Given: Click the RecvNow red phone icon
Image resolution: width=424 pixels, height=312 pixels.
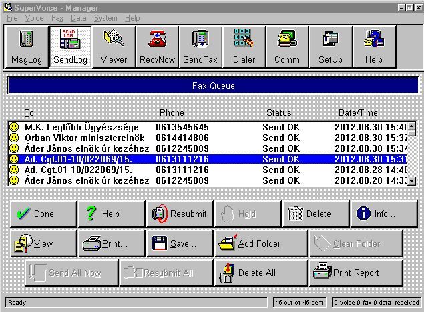Looking at the screenshot, I should click(x=157, y=39).
